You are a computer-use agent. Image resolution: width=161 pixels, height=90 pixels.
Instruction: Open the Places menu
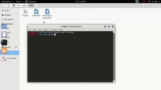(19, 1)
